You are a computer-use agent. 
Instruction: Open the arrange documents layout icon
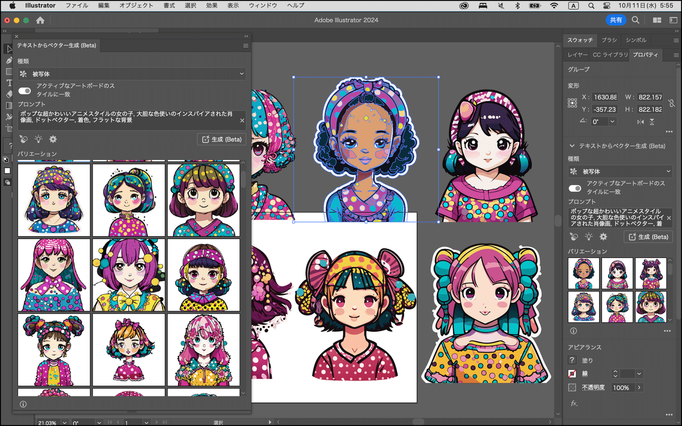(657, 20)
